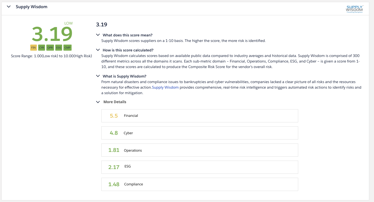
Task: Click the CMP score badge
Action: pyautogui.click(x=67, y=48)
